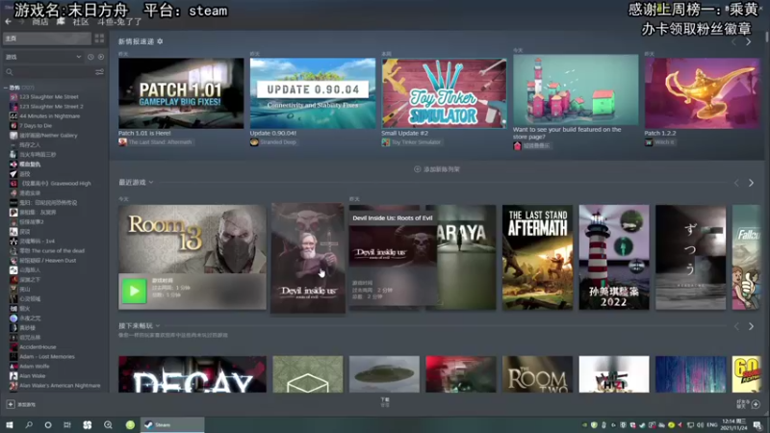Play Room 13 with green play button
Viewport: 770px width, 433px height.
tap(134, 291)
